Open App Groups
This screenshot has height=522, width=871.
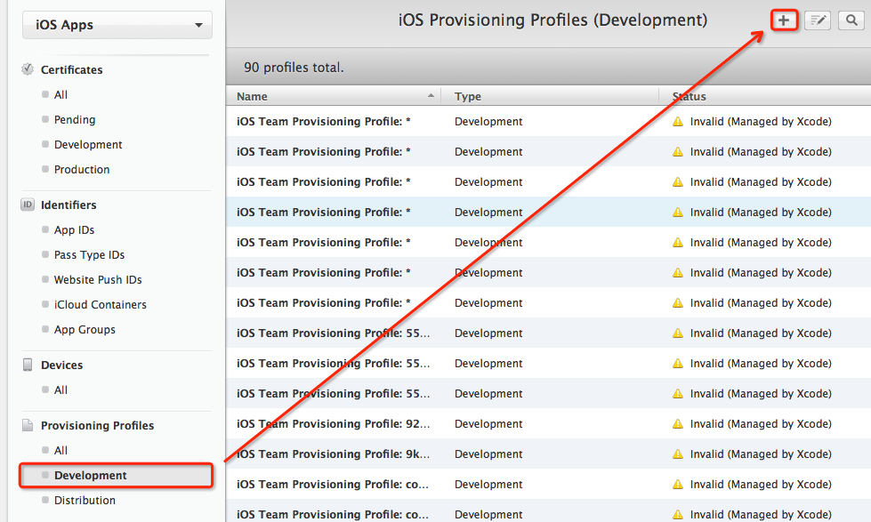85,330
